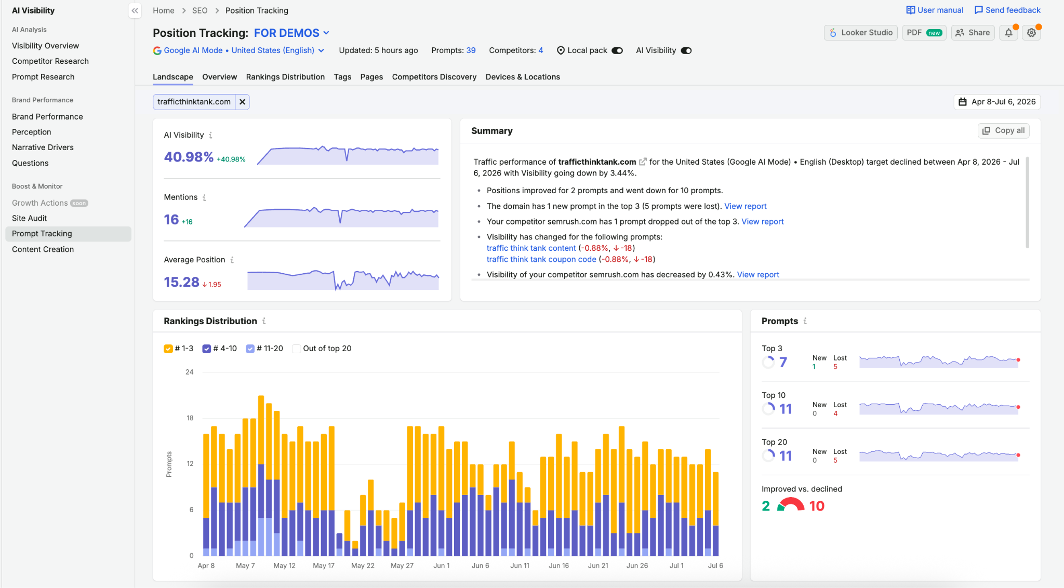Open Content Creation in sidebar

(43, 249)
